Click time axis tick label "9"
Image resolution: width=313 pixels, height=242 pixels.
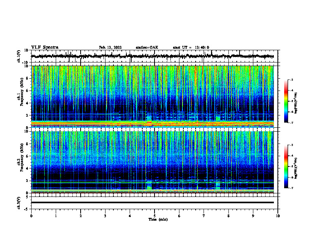pos(253,216)
